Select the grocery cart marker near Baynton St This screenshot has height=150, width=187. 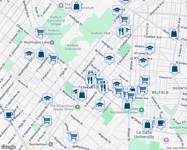[x=73, y=136]
